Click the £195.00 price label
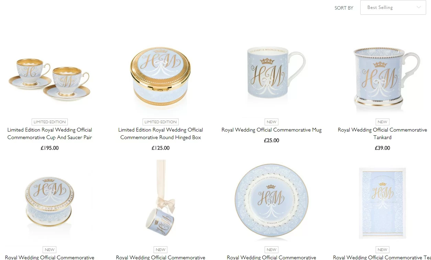The width and height of the screenshot is (431, 260). click(x=49, y=148)
